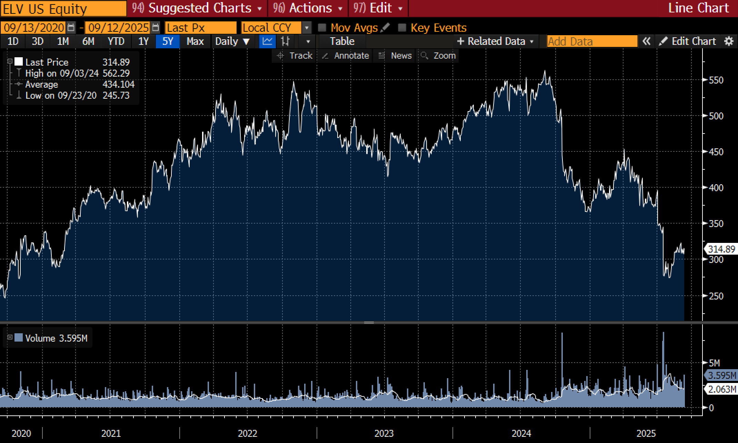Open the Local CCY currency dropdown
This screenshot has height=443, width=738.
tap(307, 27)
